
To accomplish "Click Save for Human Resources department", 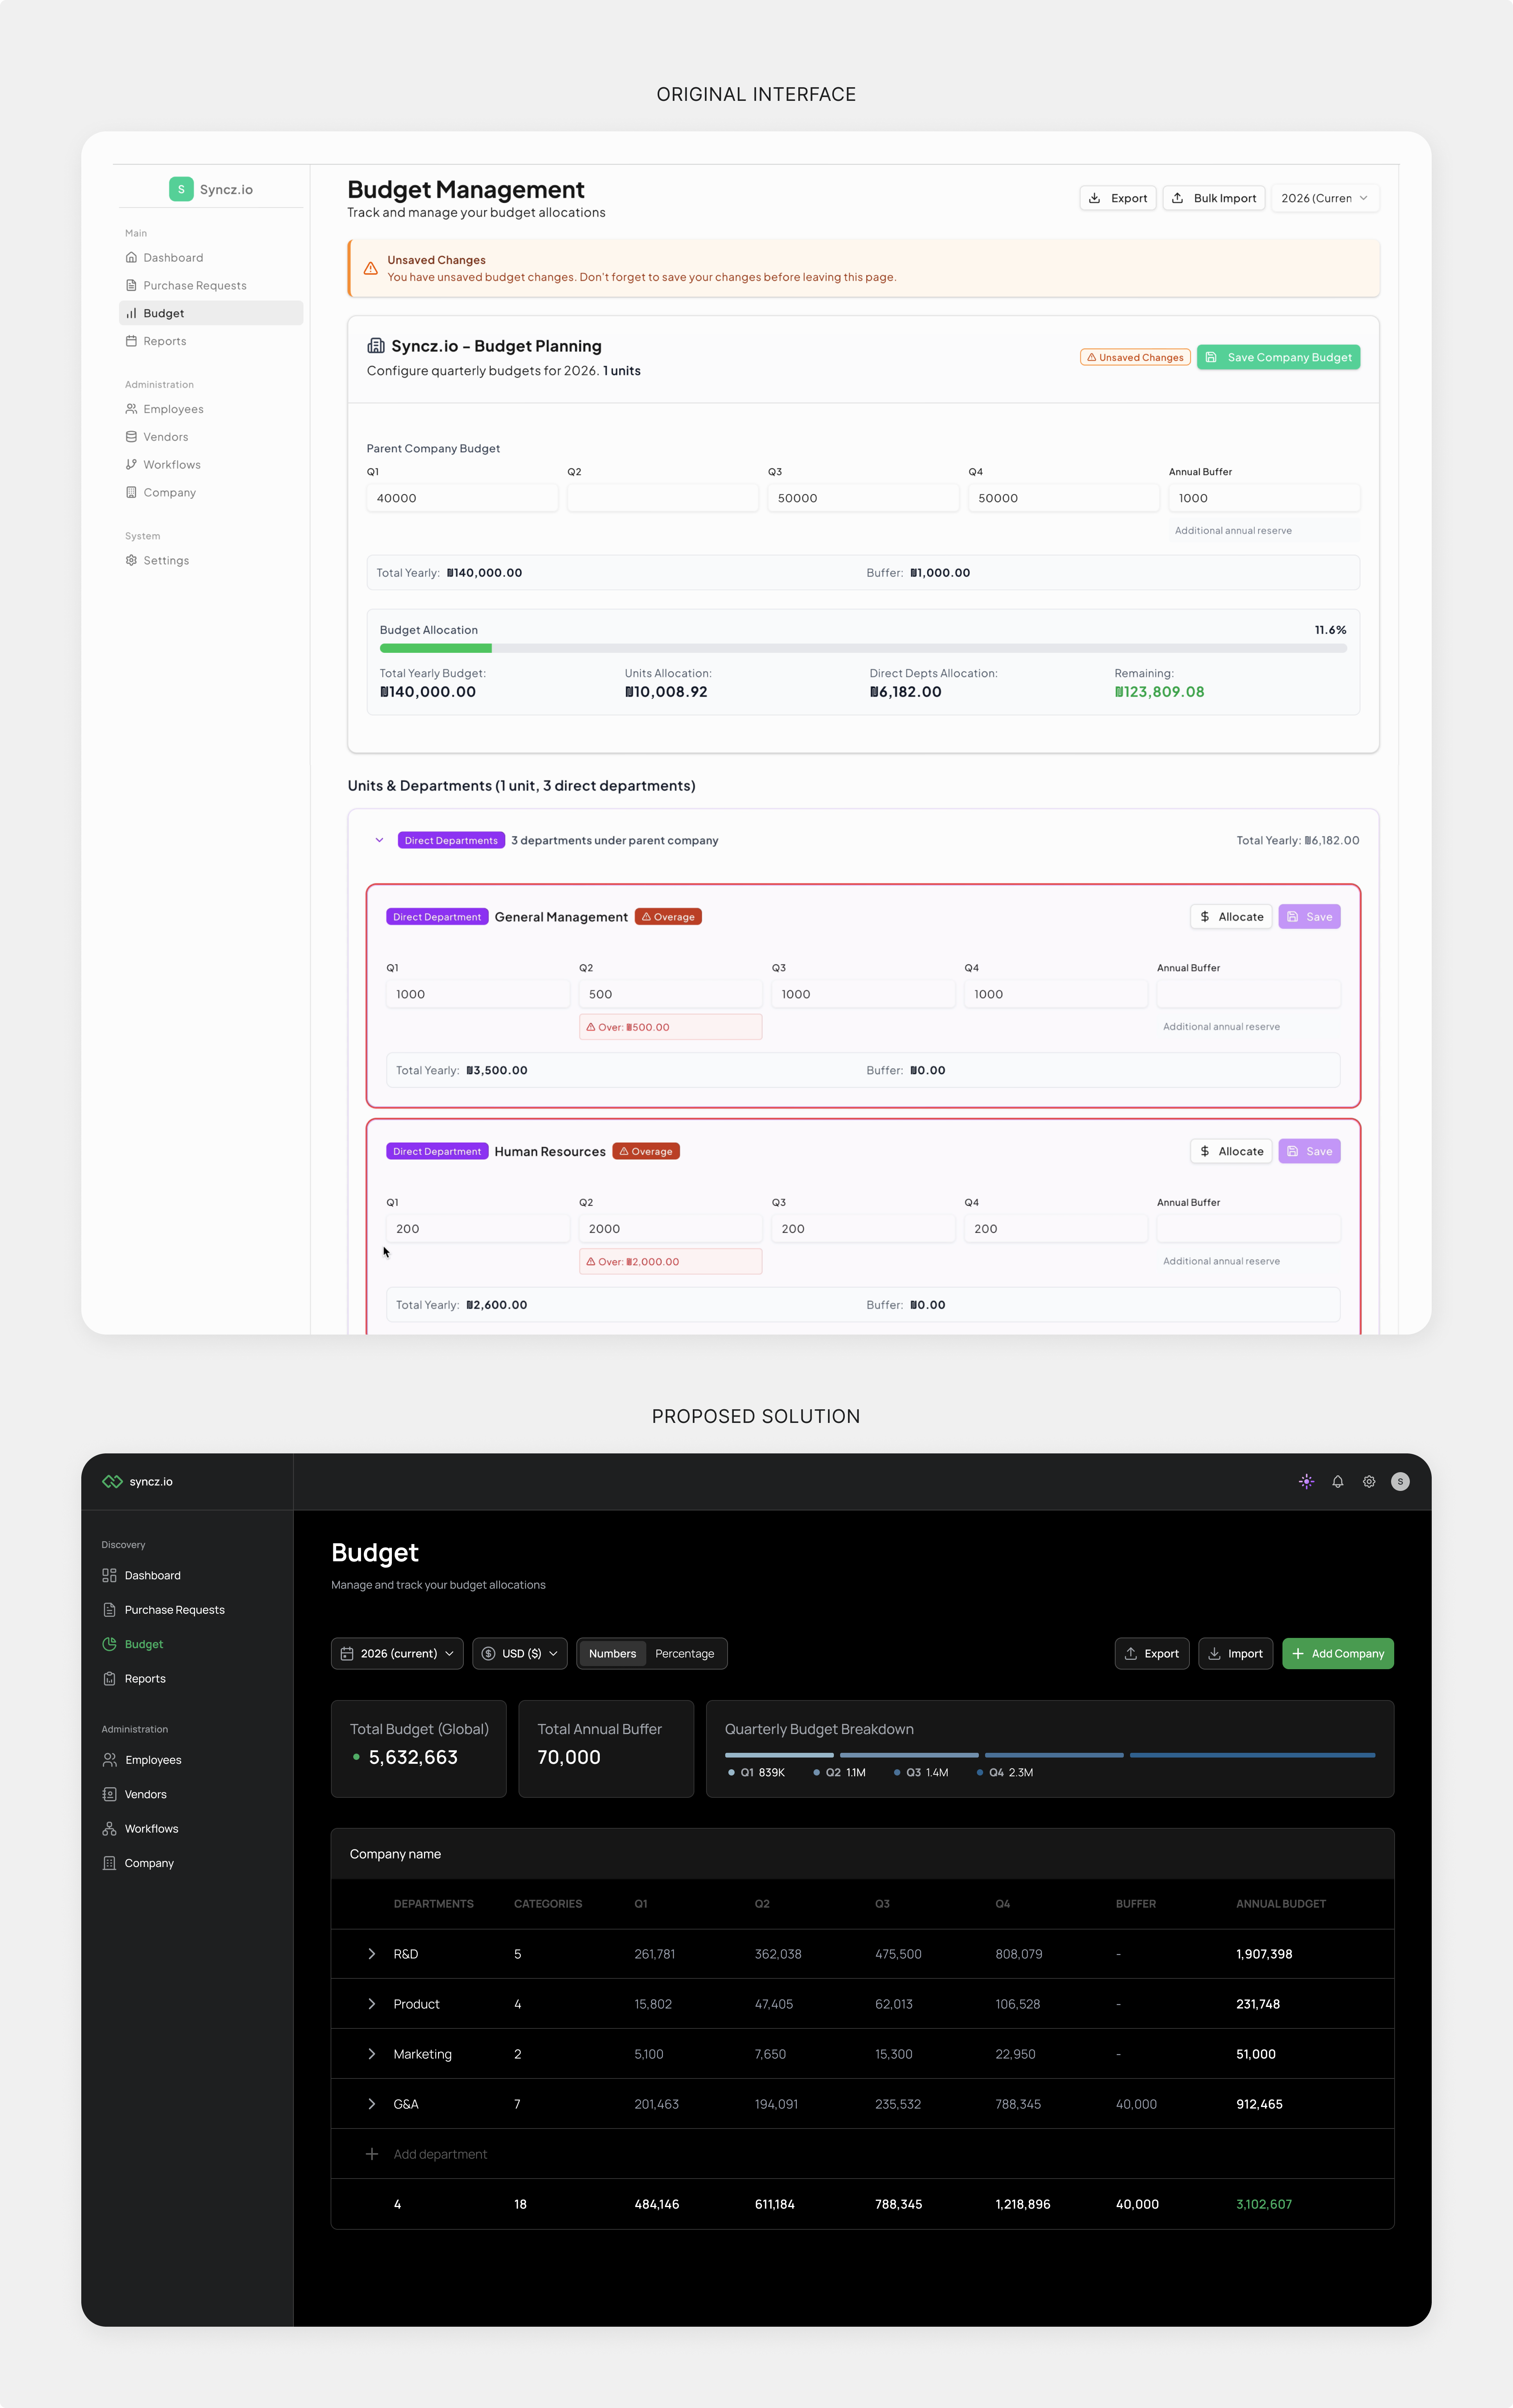I will pyautogui.click(x=1309, y=1151).
